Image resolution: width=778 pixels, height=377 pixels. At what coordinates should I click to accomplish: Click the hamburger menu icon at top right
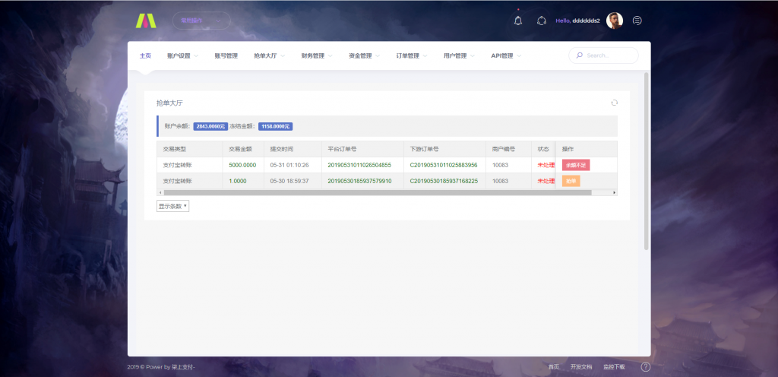pyautogui.click(x=637, y=21)
